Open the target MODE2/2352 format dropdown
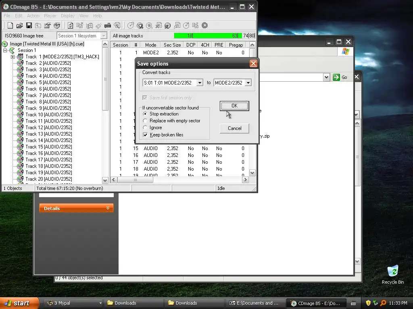 pyautogui.click(x=248, y=83)
